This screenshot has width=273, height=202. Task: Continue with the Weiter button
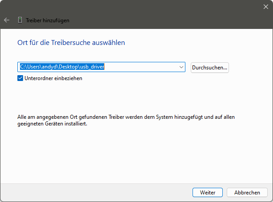point(208,192)
